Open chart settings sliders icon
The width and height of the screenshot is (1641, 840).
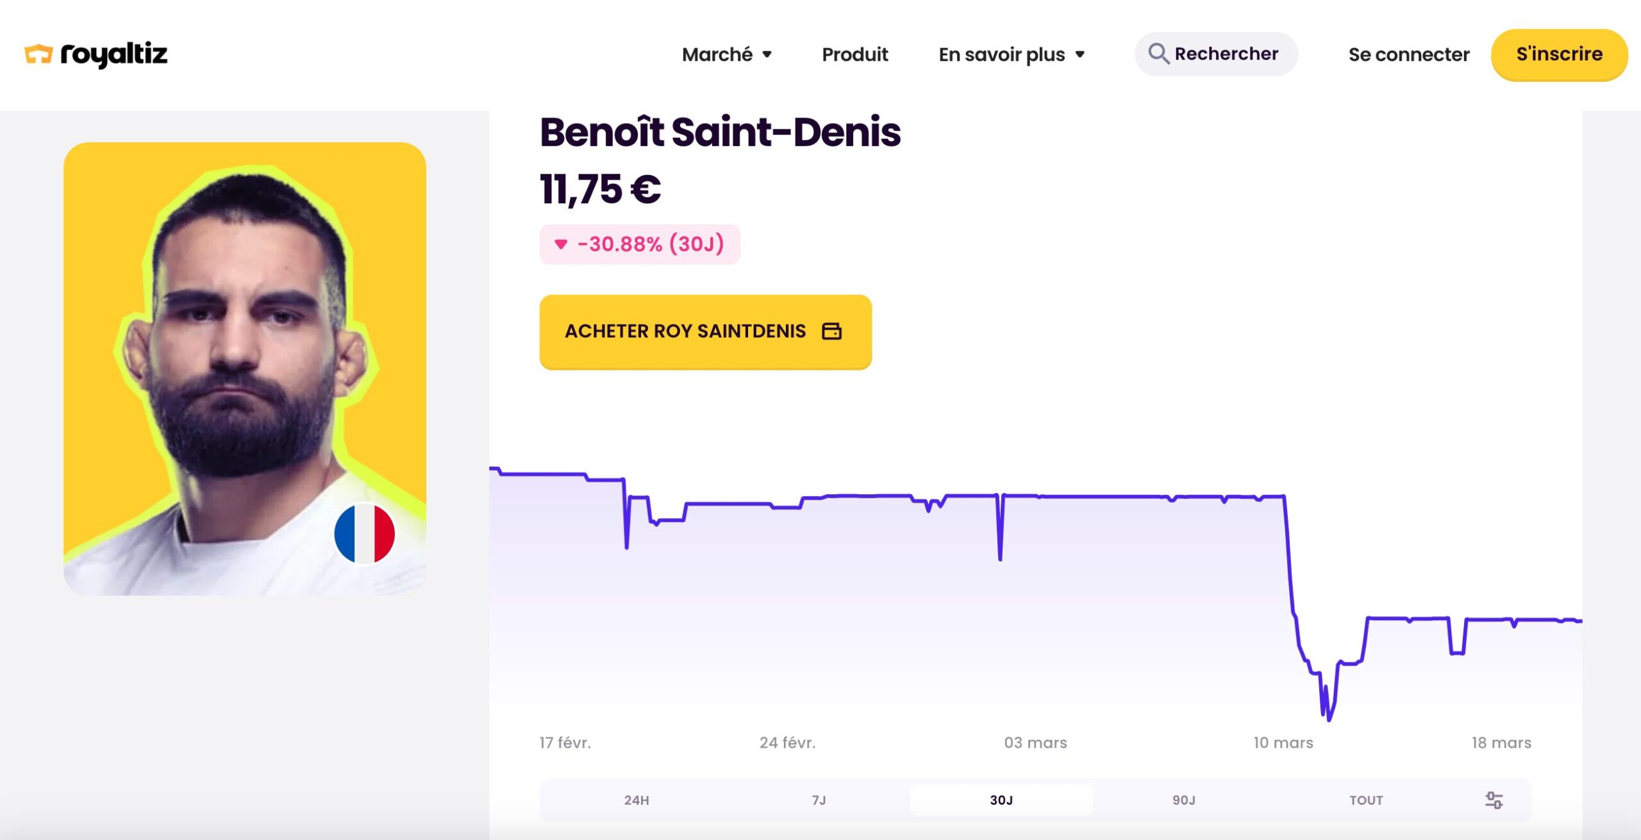[x=1494, y=800]
